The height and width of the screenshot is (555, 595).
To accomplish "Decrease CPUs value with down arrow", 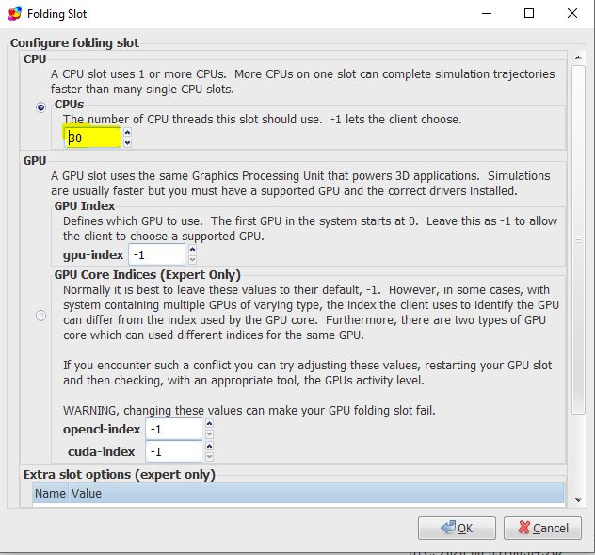I will coord(128,142).
